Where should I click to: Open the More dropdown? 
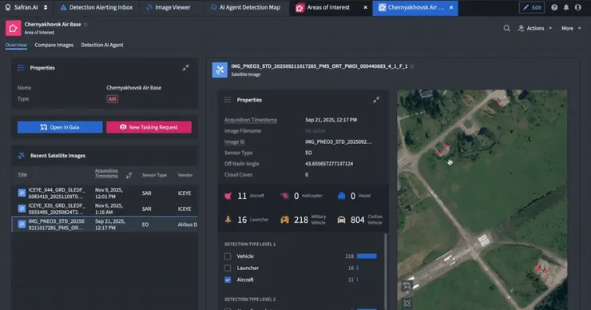571,28
